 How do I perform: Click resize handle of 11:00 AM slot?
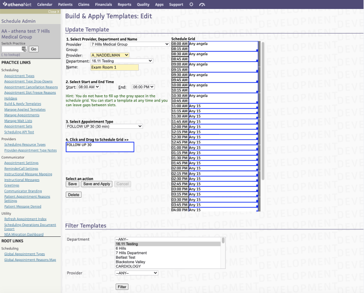point(257,108)
